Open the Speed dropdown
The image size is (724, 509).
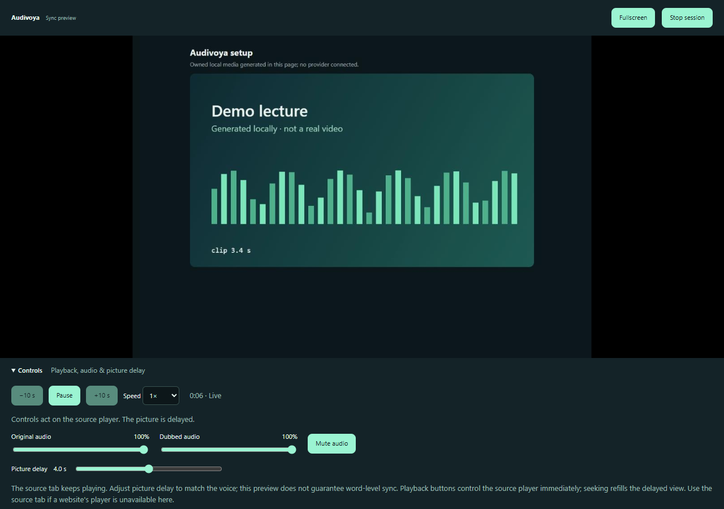pos(161,396)
